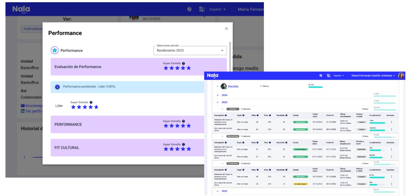The height and width of the screenshot is (196, 413).
Task: Click the Bruno Díaz name link
Action: (x=233, y=86)
